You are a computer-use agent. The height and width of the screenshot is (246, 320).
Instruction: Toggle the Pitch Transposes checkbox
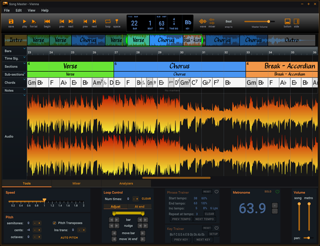click(54, 223)
